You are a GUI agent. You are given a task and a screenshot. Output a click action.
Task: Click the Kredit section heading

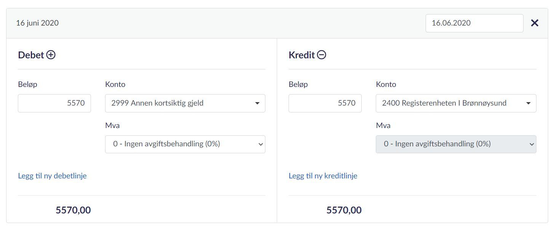click(302, 55)
